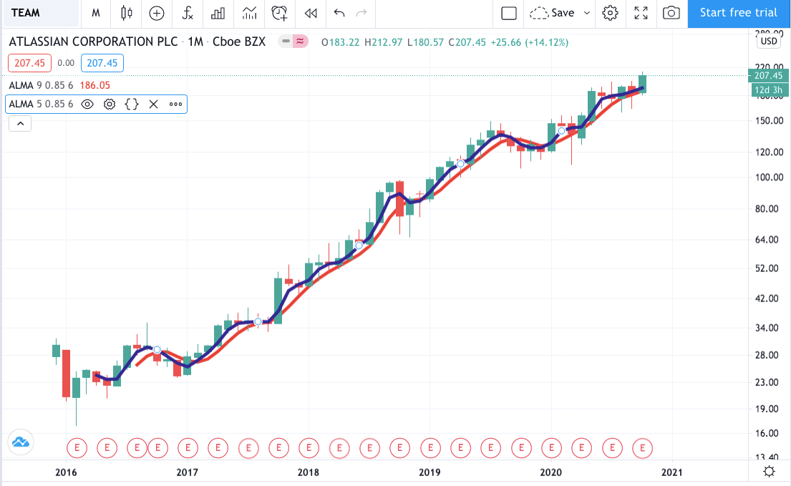Screen dimensions: 791x486
Task: Click the compare or add symbol icon
Action: (157, 13)
